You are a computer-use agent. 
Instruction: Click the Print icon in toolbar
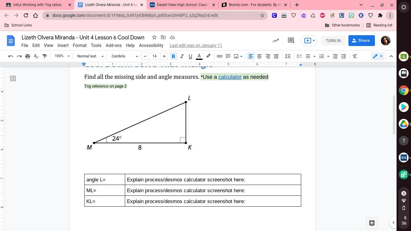coord(28,56)
